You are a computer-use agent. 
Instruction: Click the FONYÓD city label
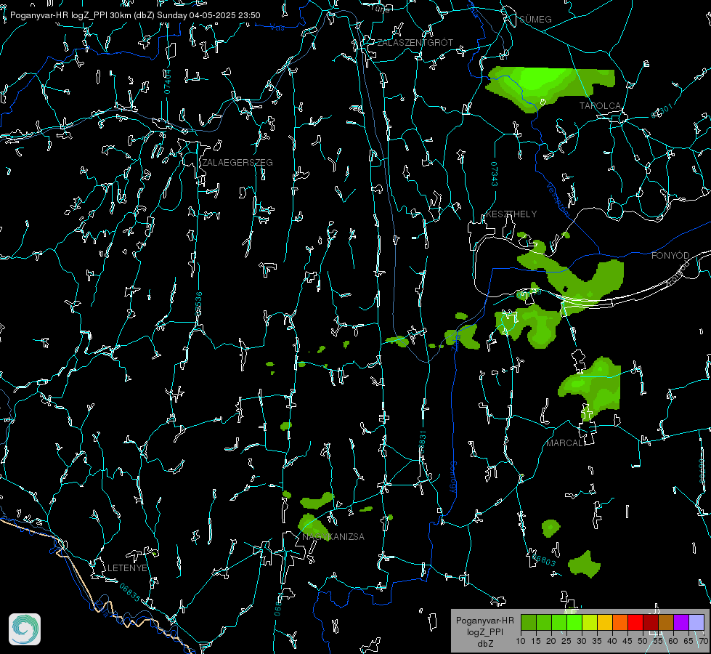670,256
